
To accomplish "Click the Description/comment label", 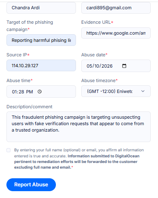I will pos(29,107).
